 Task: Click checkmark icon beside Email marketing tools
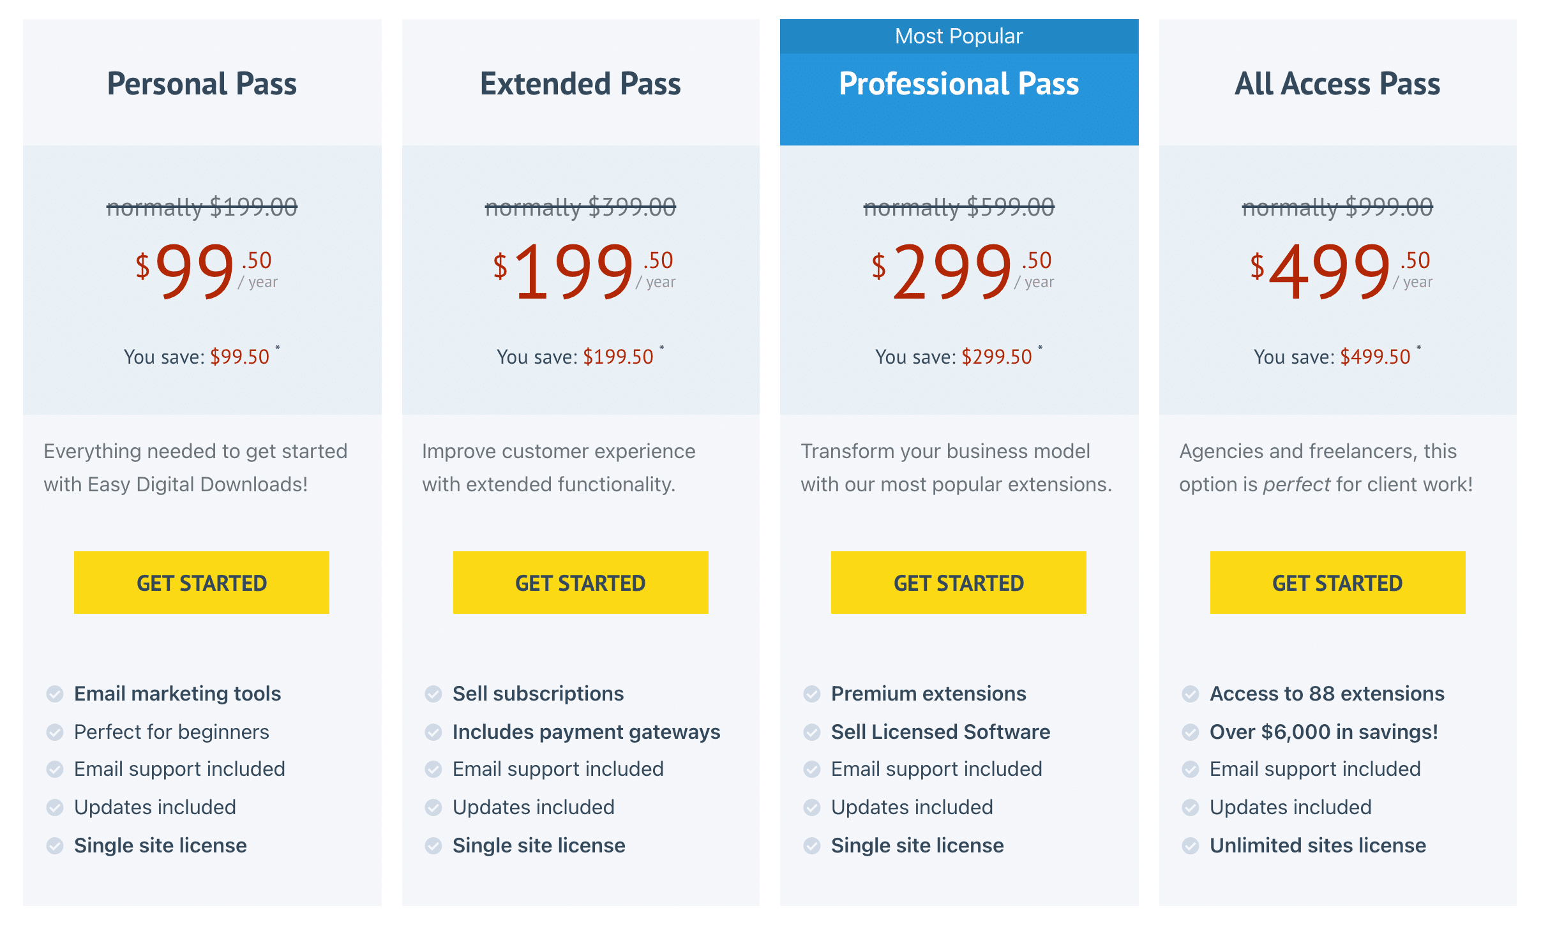coord(55,694)
